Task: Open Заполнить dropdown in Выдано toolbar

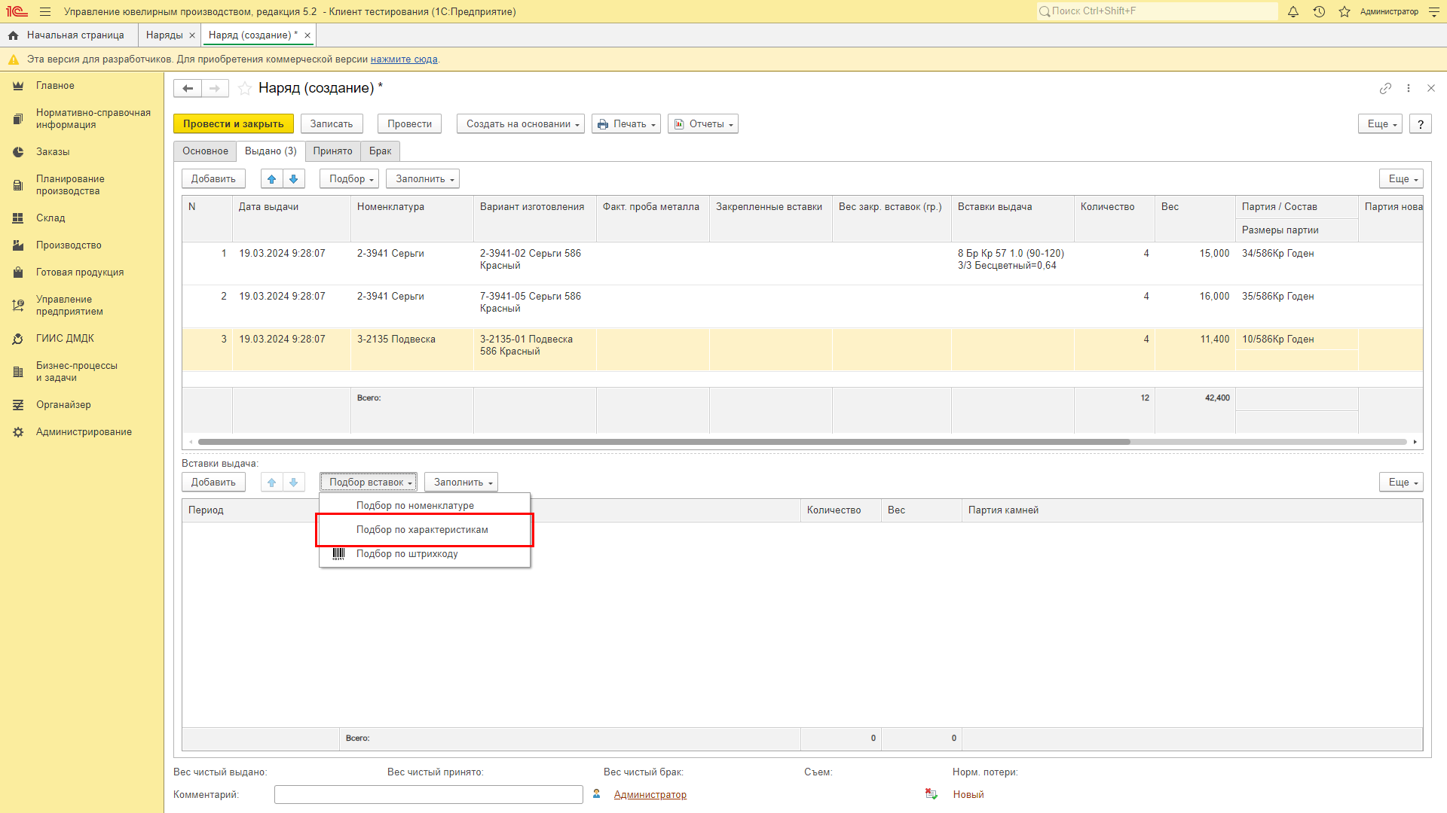Action: pos(423,179)
